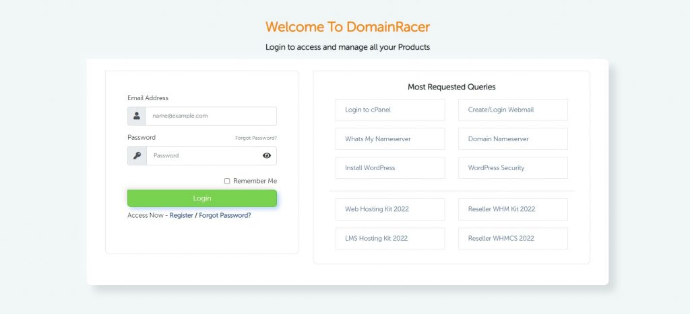Click 'Login to access and manage' subtitle
690x314 pixels.
click(348, 47)
